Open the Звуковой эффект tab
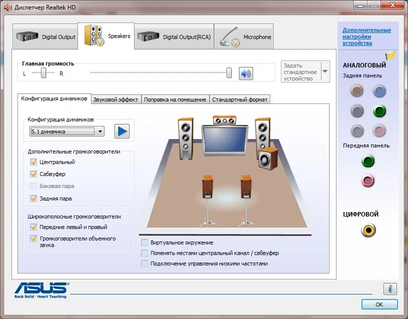 point(116,99)
